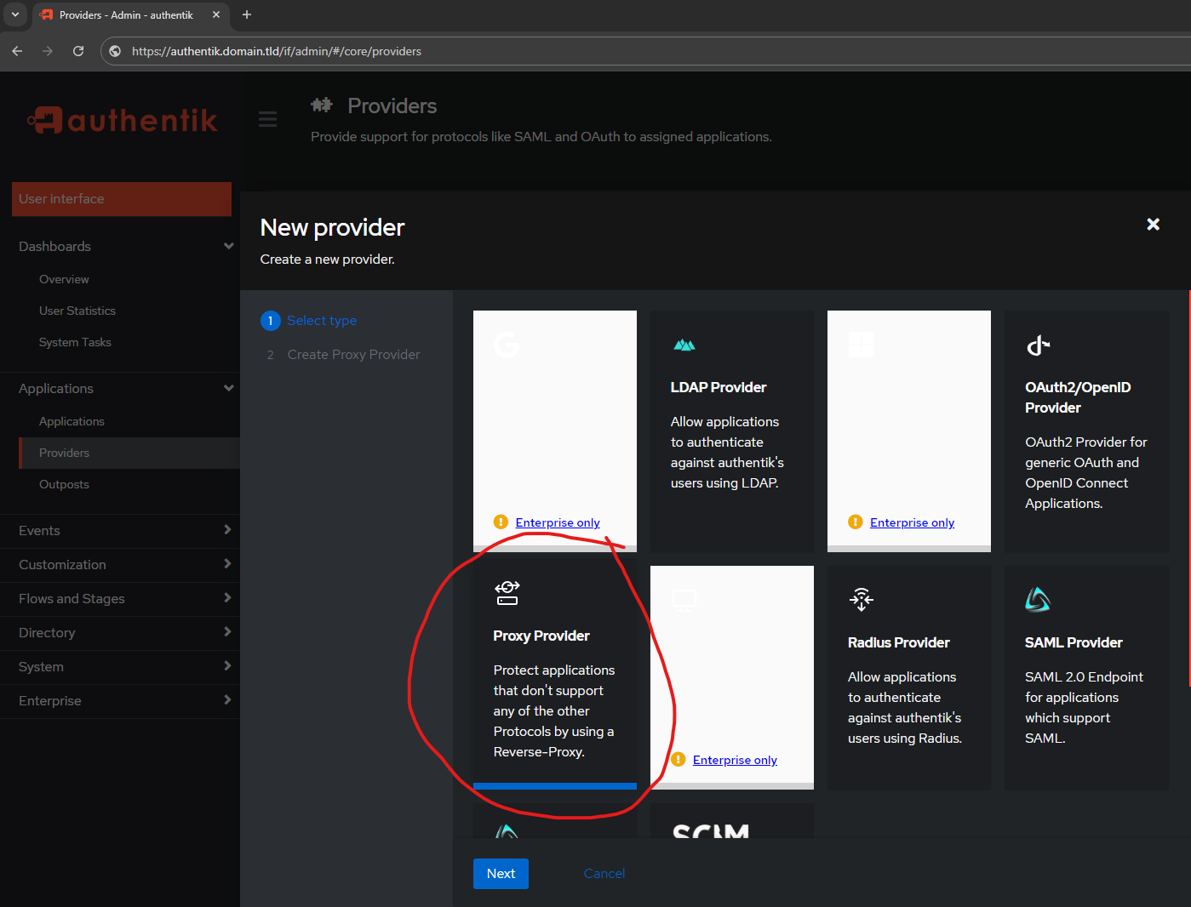The image size is (1191, 907).
Task: Click the New provider dialog title
Action: tap(332, 227)
